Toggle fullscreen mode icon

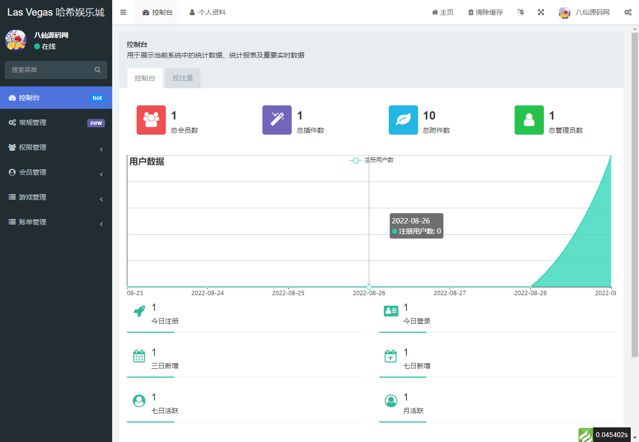[x=541, y=12]
